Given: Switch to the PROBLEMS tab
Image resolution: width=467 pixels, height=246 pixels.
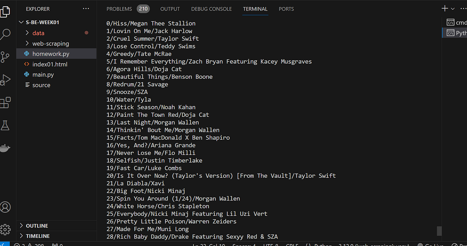Looking at the screenshot, I should pyautogui.click(x=119, y=9).
